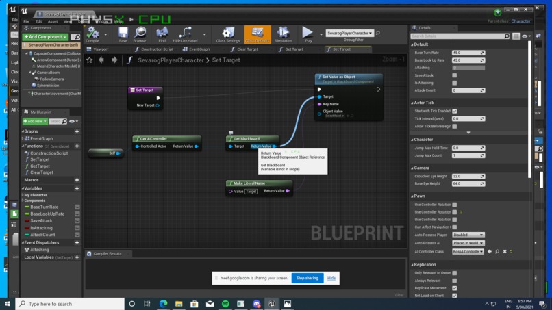Select the SetTarget function
Image resolution: width=552 pixels, height=310 pixels.
pyautogui.click(x=40, y=159)
